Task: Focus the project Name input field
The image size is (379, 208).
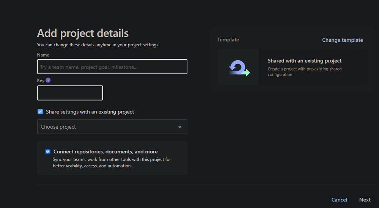Action: pos(112,67)
